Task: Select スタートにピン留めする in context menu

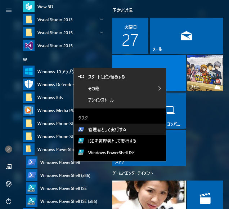Action: [120, 77]
